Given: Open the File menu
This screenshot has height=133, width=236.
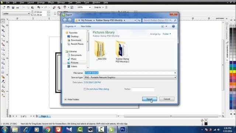Looking at the screenshot, I should 8,3.
